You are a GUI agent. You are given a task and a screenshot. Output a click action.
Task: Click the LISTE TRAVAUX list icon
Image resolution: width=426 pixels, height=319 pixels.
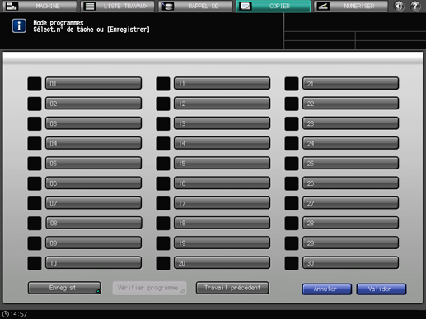90,6
